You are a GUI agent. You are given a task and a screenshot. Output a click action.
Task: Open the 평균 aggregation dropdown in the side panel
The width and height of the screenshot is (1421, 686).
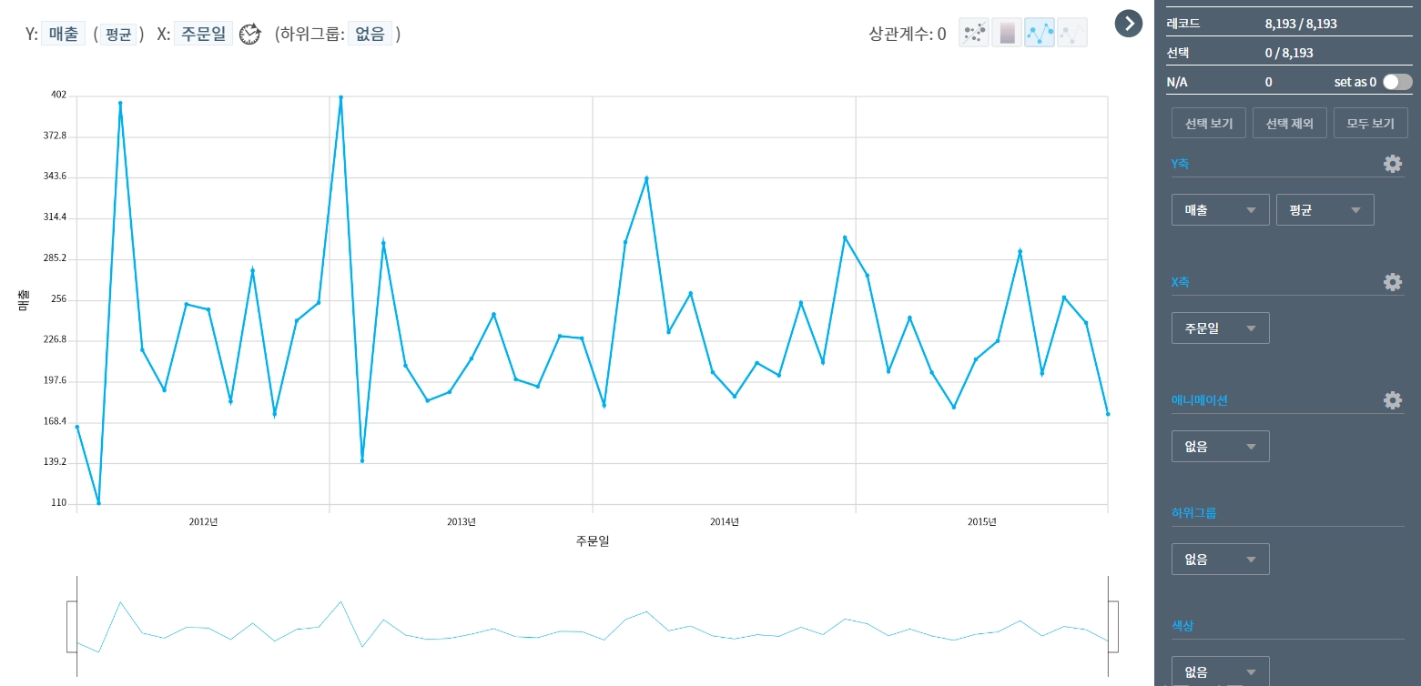pos(1325,210)
